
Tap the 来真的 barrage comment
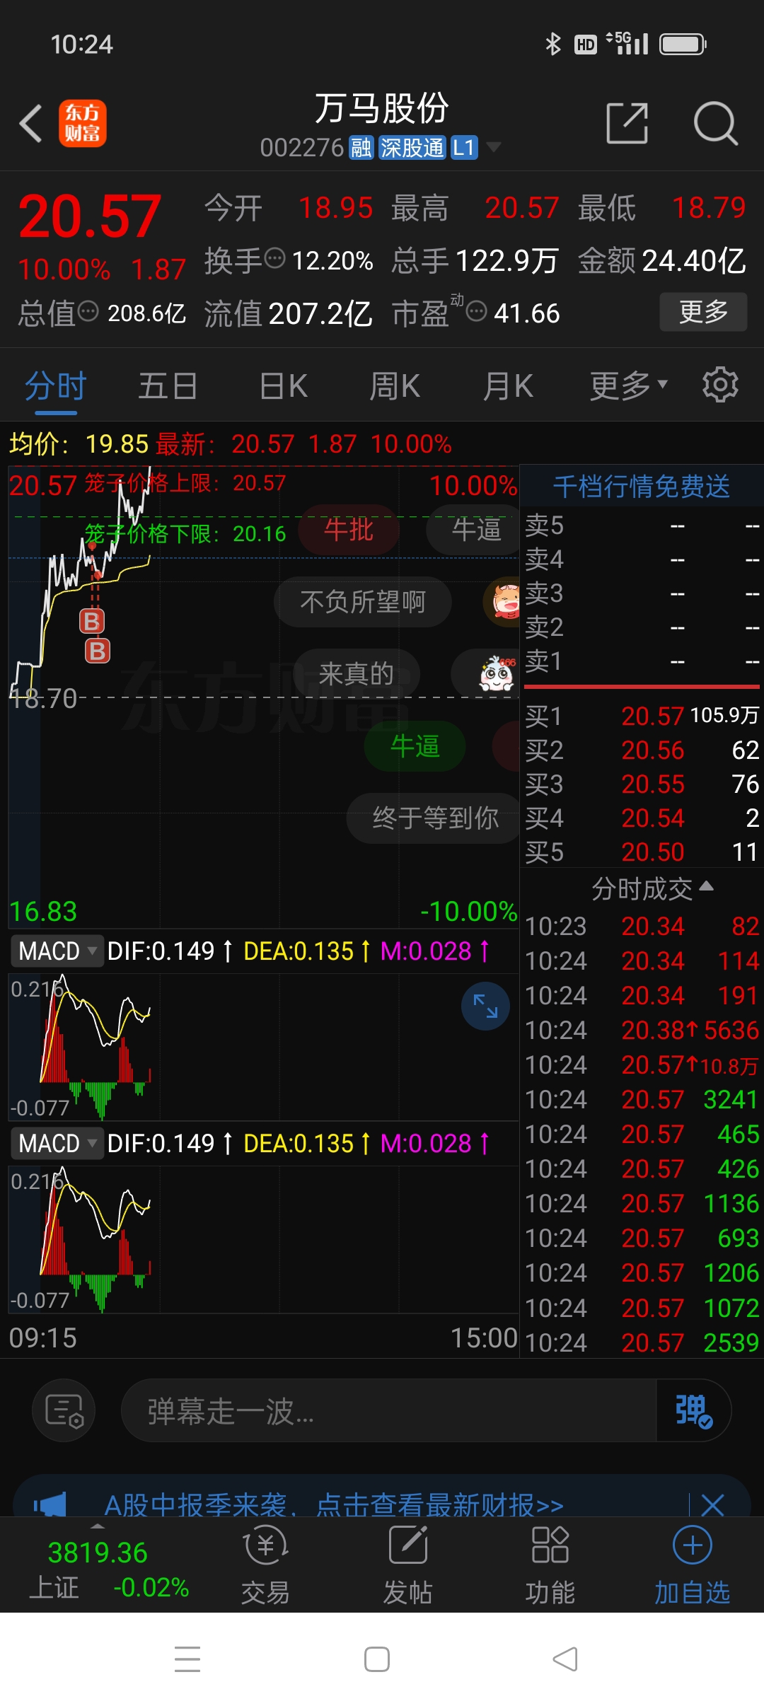pyautogui.click(x=356, y=673)
